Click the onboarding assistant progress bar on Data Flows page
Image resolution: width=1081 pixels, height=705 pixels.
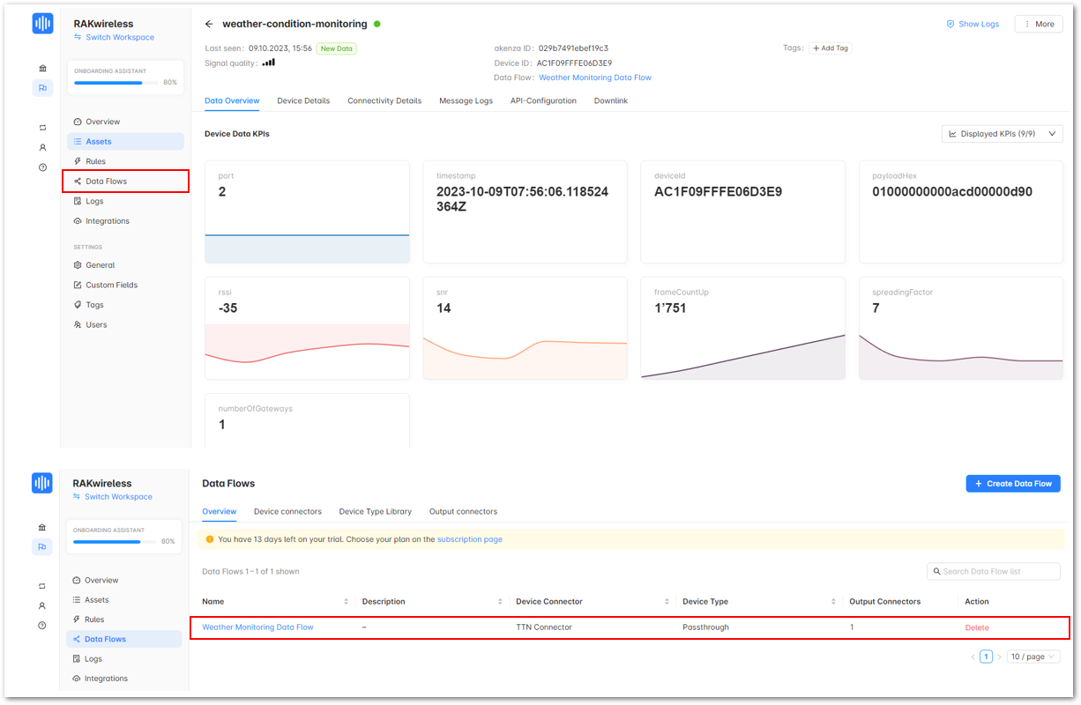coord(113,542)
